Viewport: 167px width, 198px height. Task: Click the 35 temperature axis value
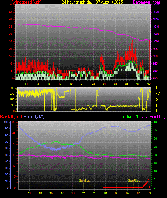coord(155,130)
